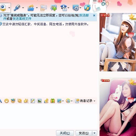136x136 pixels.
Task: Start a video call with webcam icon
Action: 3,8
